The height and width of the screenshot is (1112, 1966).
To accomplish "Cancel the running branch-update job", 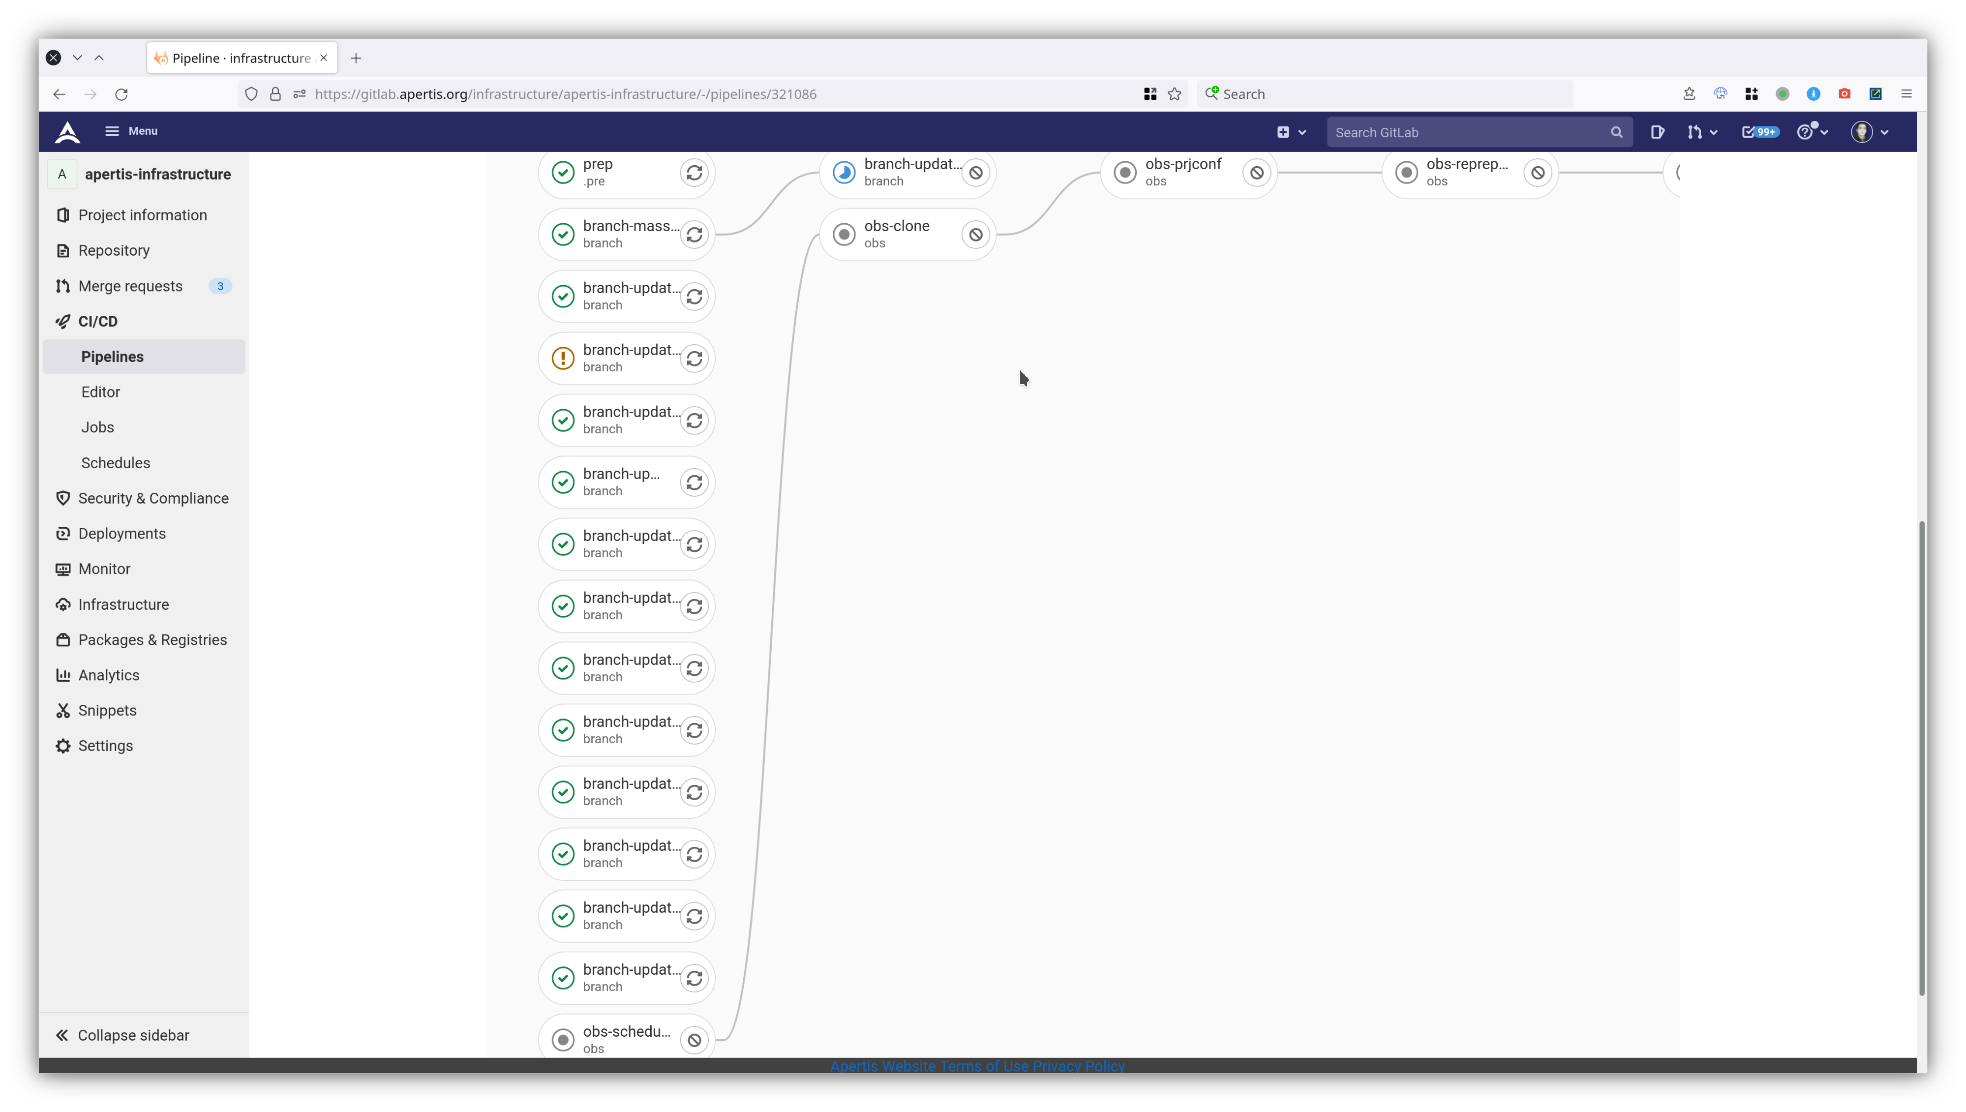I will pyautogui.click(x=975, y=173).
